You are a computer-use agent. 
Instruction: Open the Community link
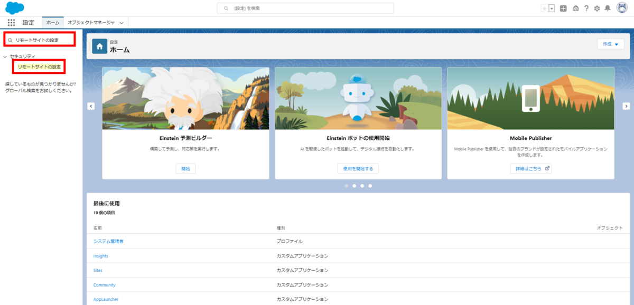click(x=105, y=285)
